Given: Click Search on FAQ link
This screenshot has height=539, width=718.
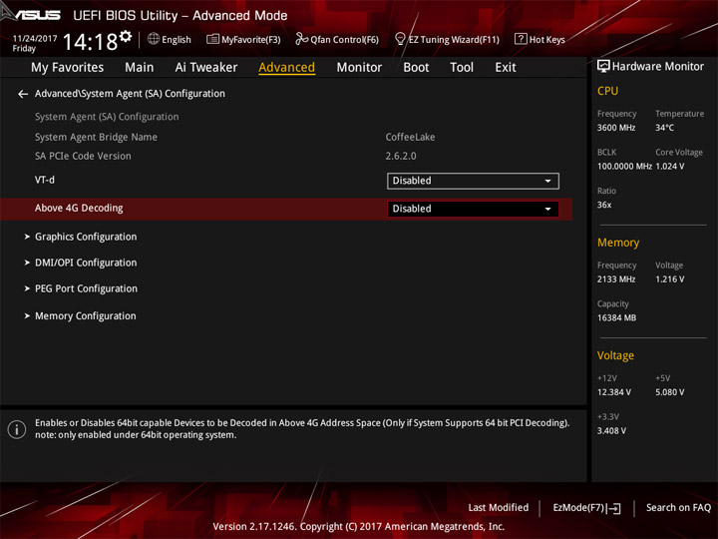Looking at the screenshot, I should [678, 508].
